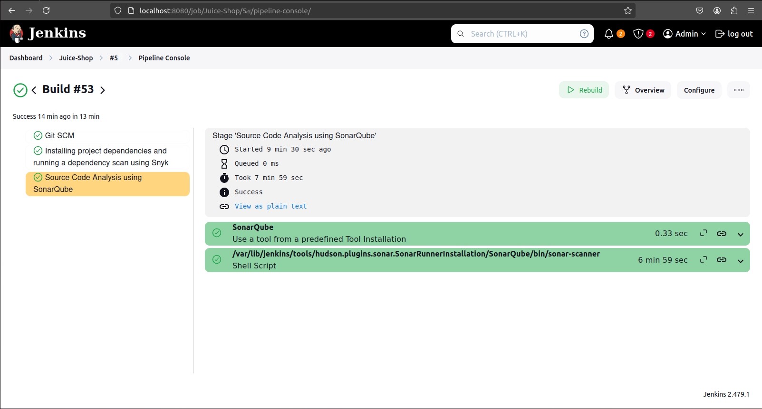Open the Firefox account icon
The image size is (762, 409).
717,10
